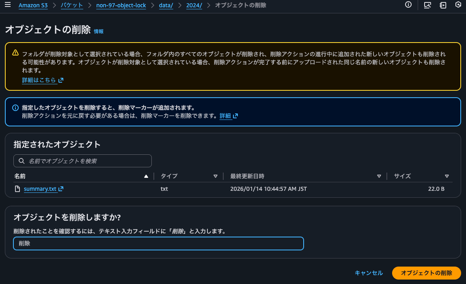Click the magnifier icon in the search field
The width and height of the screenshot is (466, 284).
(22, 161)
